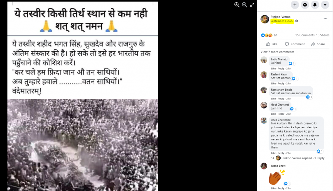View the 16 Shares list
This screenshot has width=333, height=191.
click(x=323, y=35)
